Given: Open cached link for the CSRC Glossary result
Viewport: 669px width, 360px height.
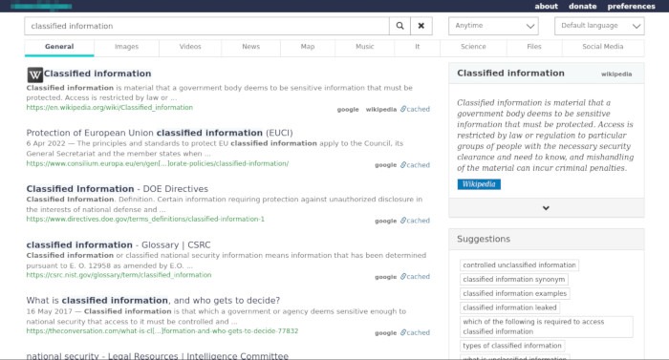Looking at the screenshot, I should pos(415,277).
